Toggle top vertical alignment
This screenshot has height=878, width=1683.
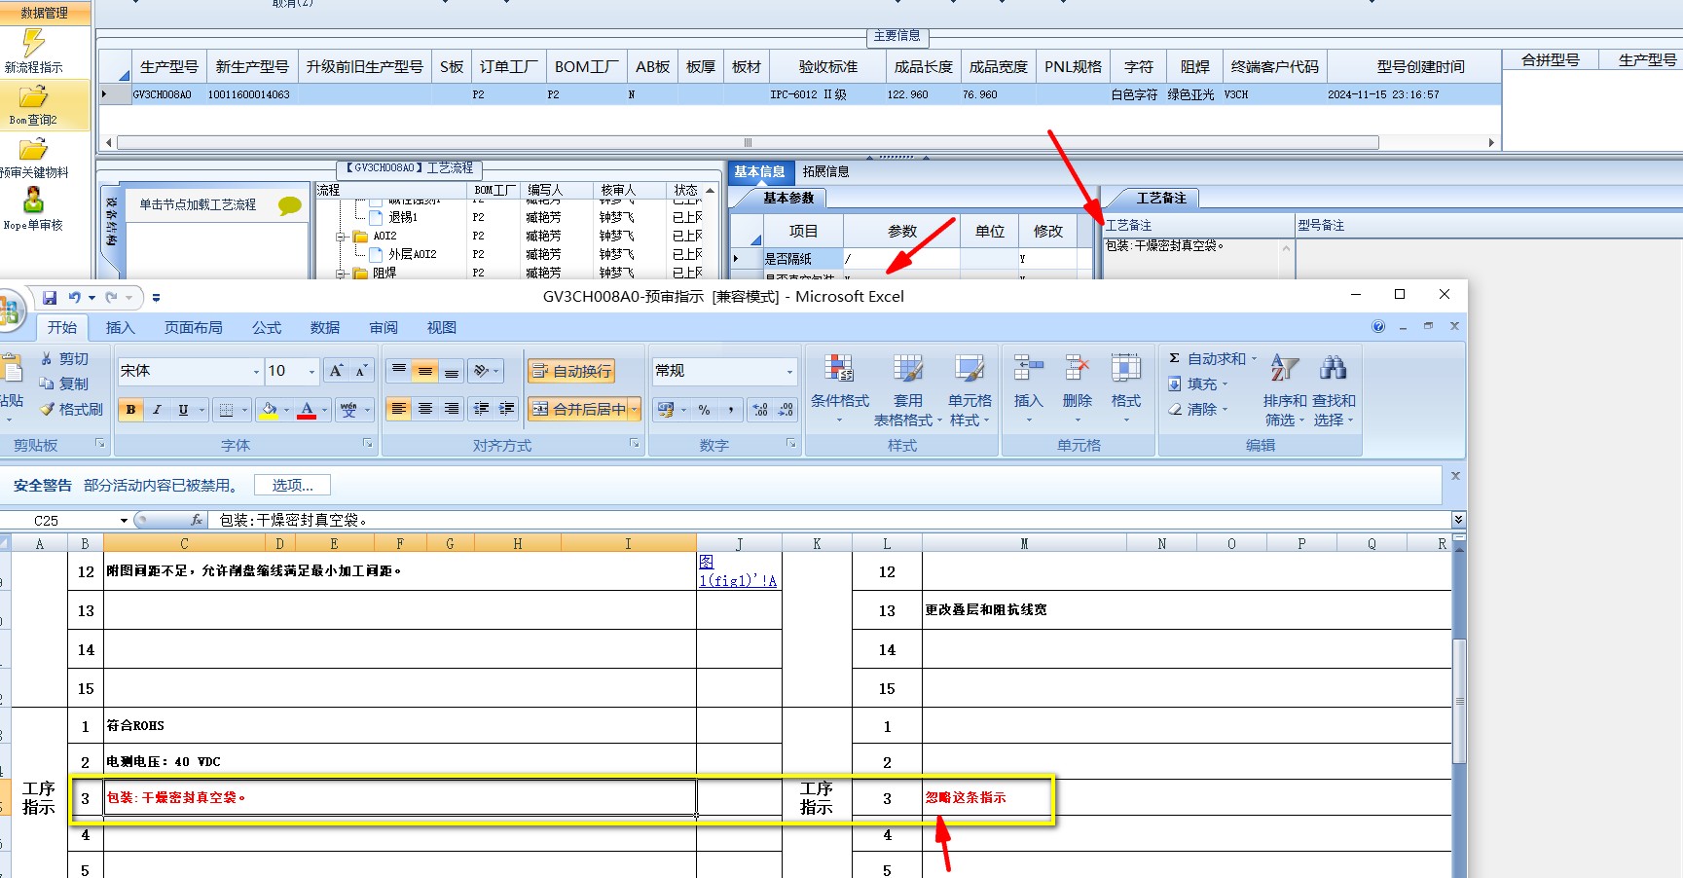coord(399,371)
